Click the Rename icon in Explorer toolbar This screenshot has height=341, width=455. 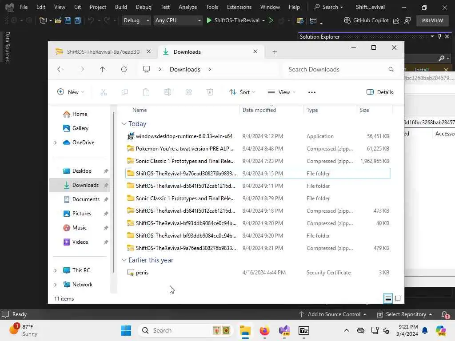coord(168,92)
